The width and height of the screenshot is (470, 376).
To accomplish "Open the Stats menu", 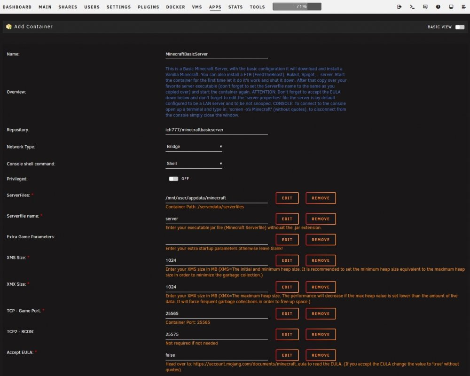I will pos(235,7).
